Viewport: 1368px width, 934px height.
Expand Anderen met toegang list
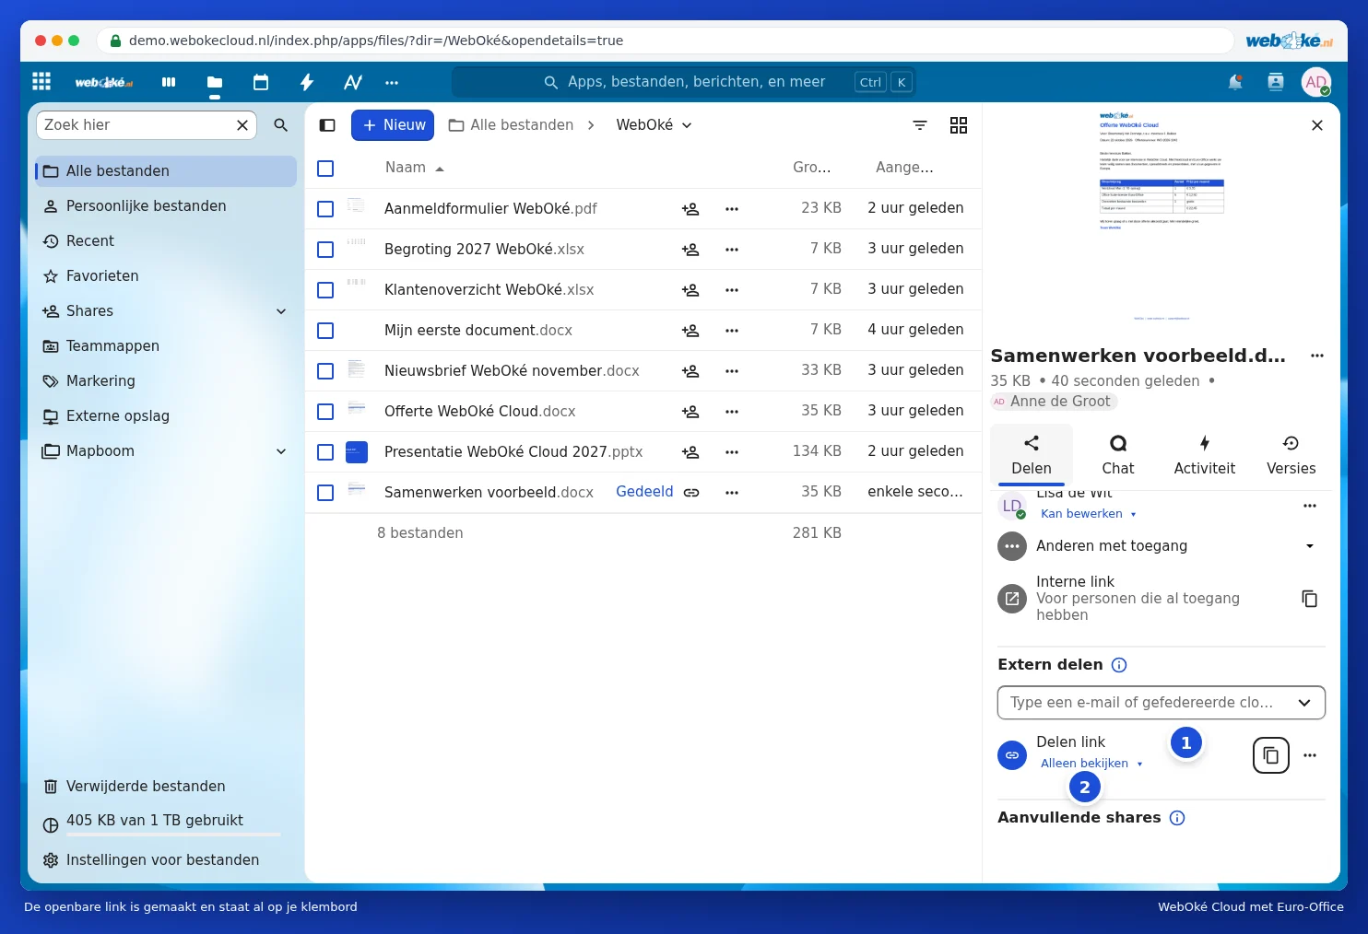(1310, 546)
